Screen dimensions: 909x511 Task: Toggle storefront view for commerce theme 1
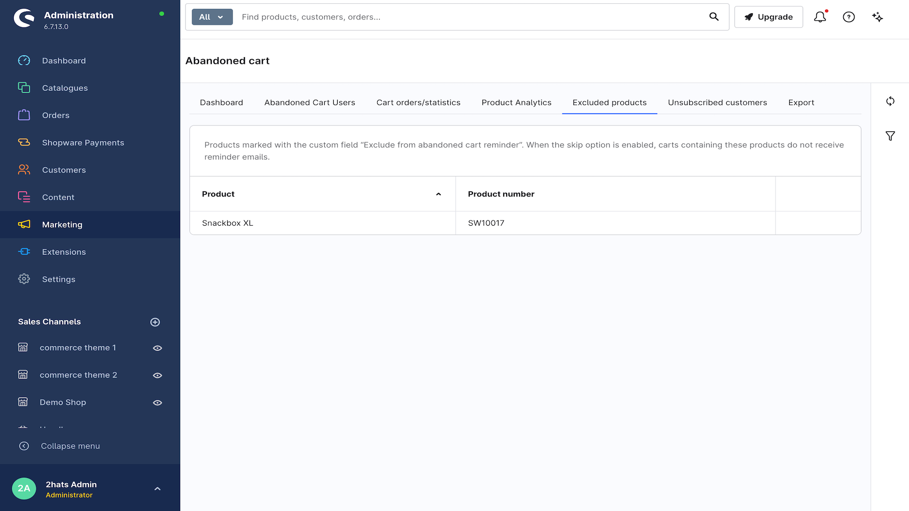coord(158,348)
